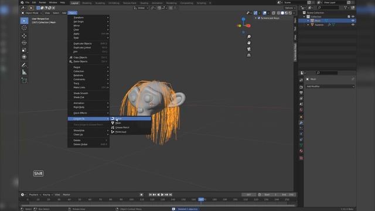Click the current frame marker on timeline

click(x=201, y=199)
